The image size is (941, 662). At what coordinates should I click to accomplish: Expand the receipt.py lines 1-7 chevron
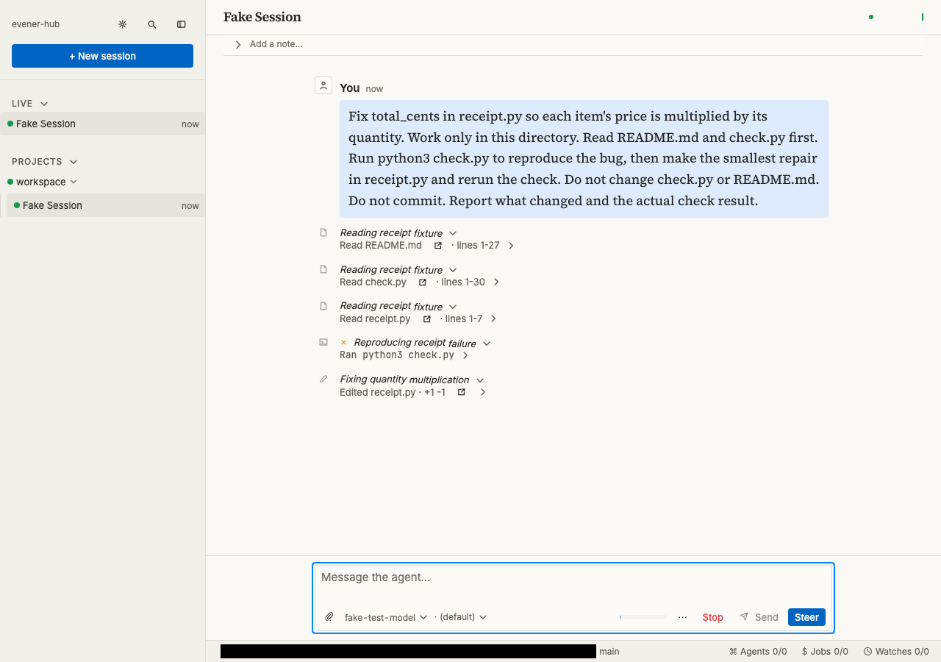[493, 319]
